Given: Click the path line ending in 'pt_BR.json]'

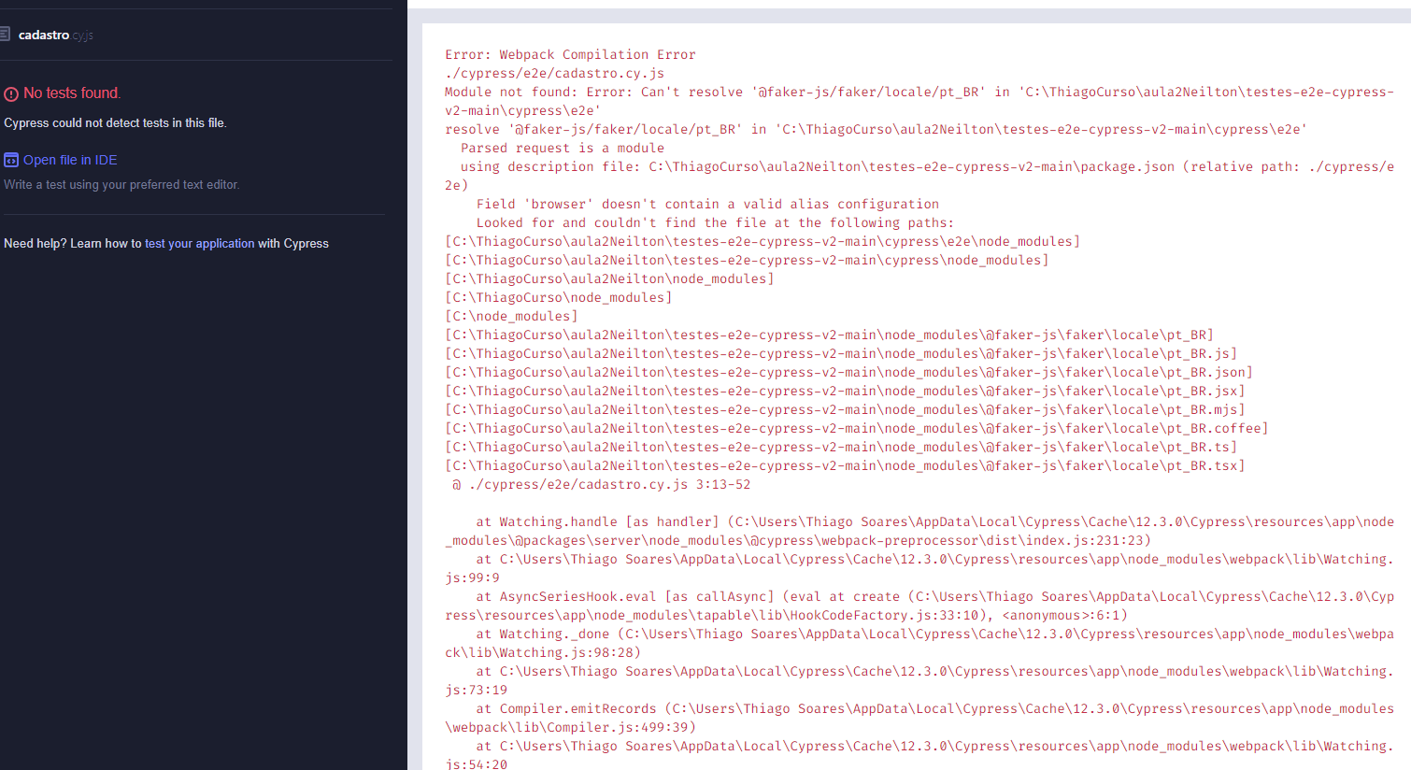Looking at the screenshot, I should pyautogui.click(x=848, y=372).
